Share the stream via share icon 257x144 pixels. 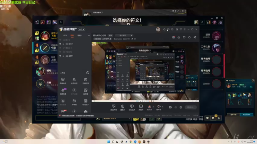click(x=195, y=37)
